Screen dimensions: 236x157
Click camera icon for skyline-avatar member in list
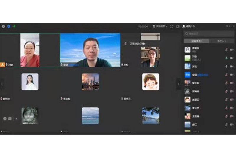232,83
